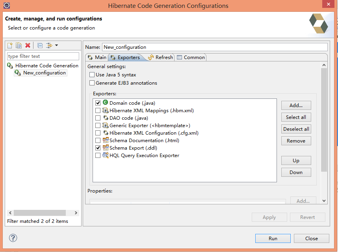338x252 pixels.
Task: Enable Generate EJB3 annotations
Action: click(92, 83)
